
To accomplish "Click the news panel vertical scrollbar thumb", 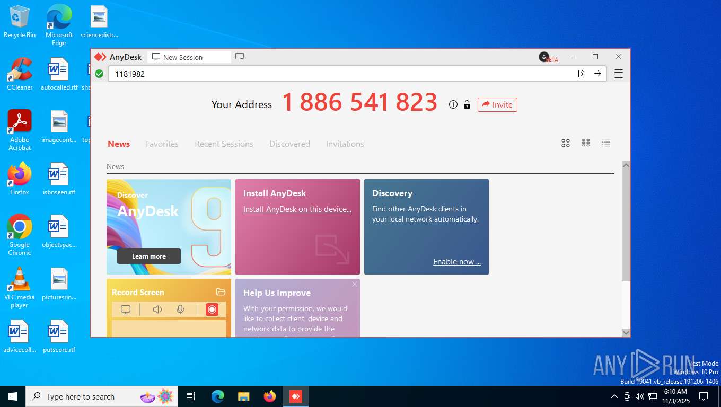I will pyautogui.click(x=626, y=225).
